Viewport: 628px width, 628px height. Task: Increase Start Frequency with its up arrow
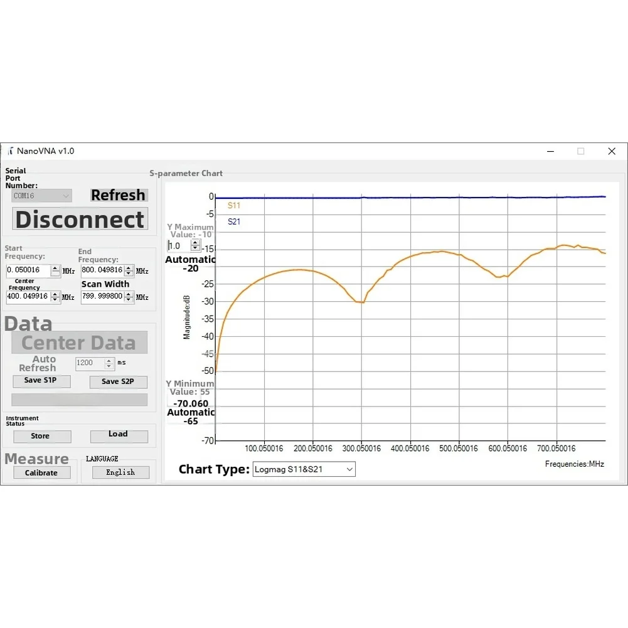point(55,267)
